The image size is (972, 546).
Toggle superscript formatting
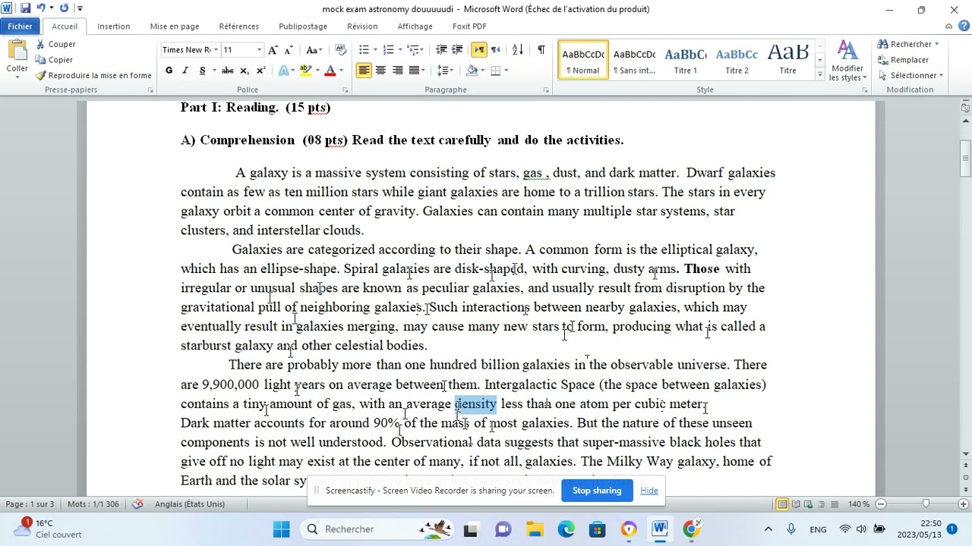pyautogui.click(x=260, y=71)
